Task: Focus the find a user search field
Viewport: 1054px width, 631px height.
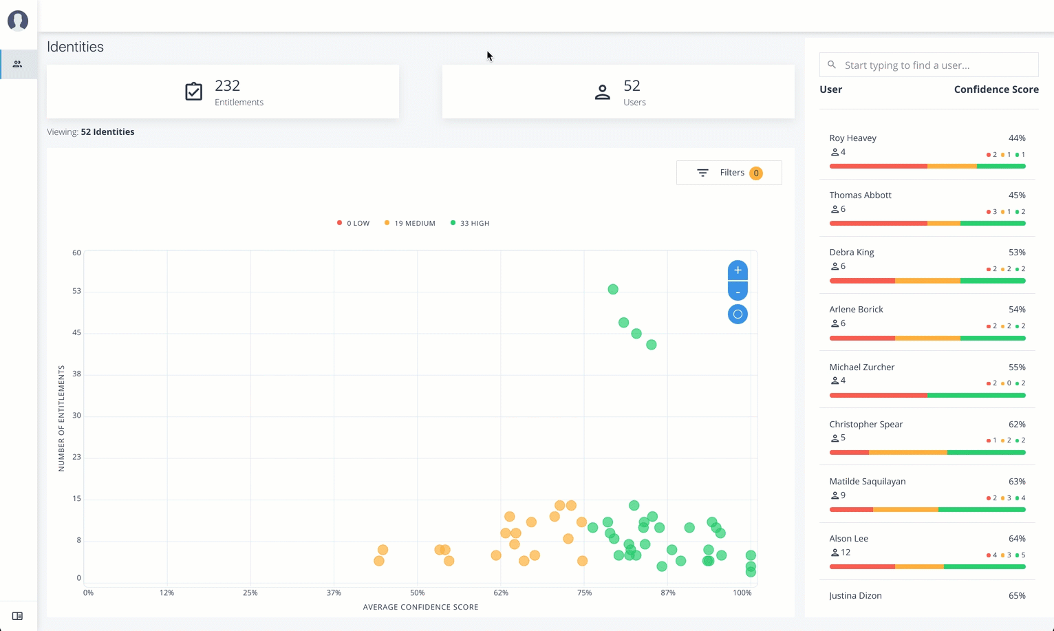Action: [936, 65]
